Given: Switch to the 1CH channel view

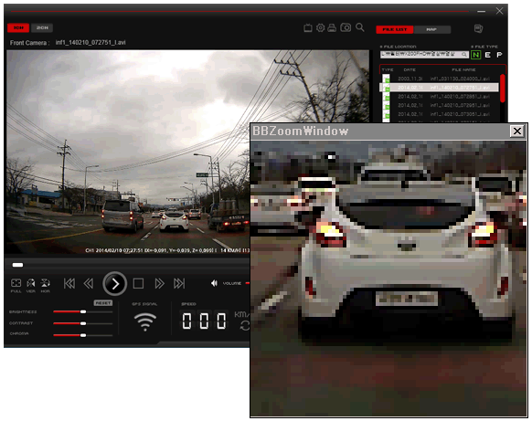Looking at the screenshot, I should (18, 27).
